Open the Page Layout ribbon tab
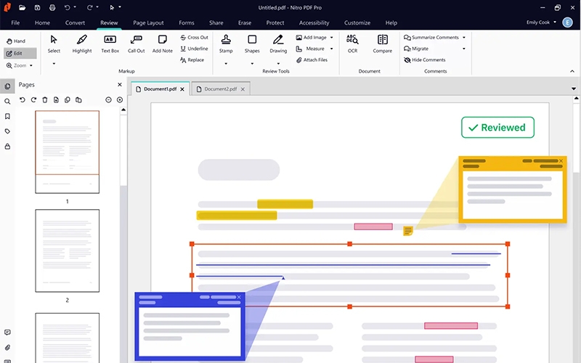Screen dimensions: 581x363 pos(148,23)
